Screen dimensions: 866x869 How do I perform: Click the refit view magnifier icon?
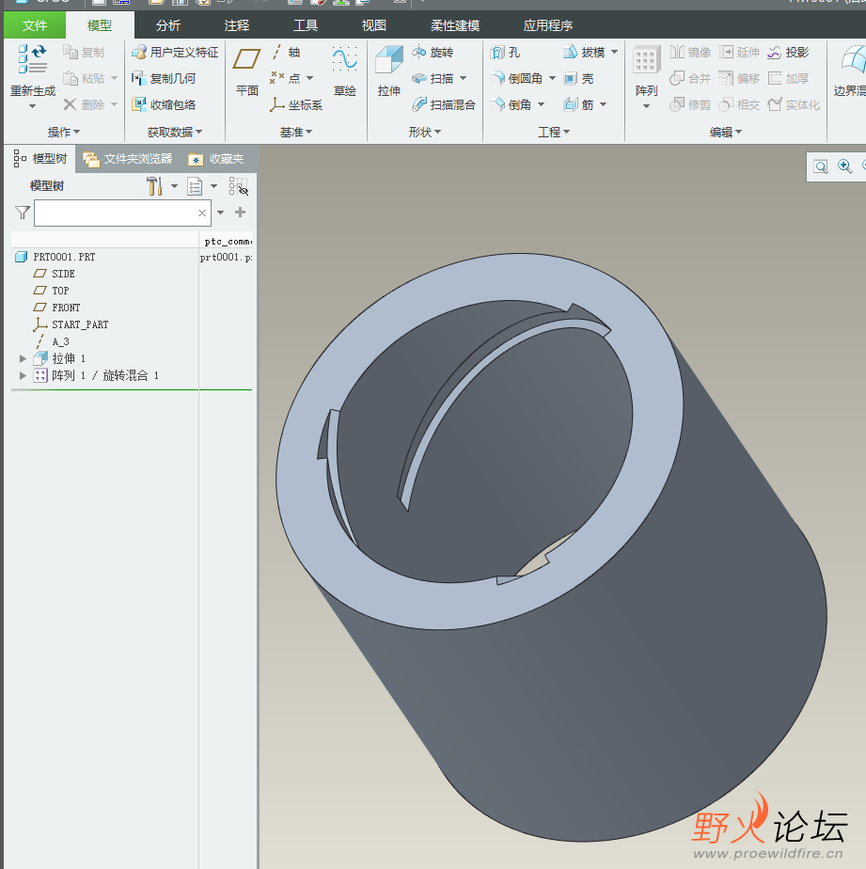click(821, 166)
